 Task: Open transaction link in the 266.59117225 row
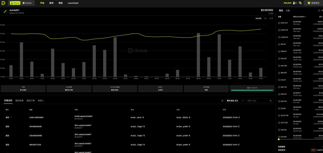click(239, 145)
